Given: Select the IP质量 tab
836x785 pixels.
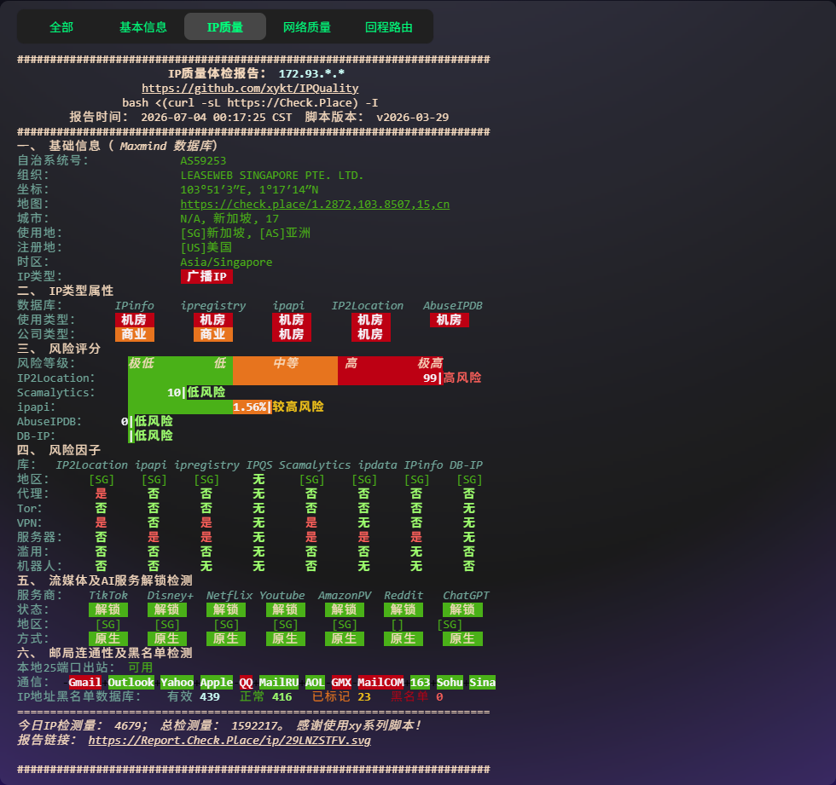Looking at the screenshot, I should point(225,26).
